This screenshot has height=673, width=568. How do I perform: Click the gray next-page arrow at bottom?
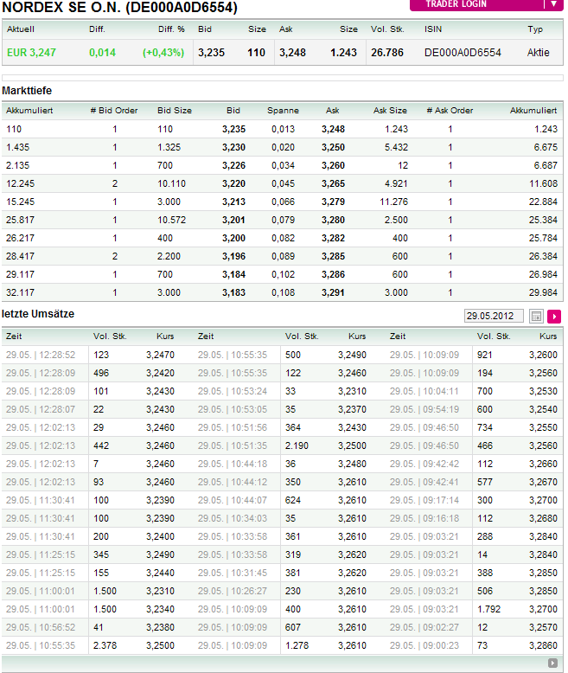[552, 663]
